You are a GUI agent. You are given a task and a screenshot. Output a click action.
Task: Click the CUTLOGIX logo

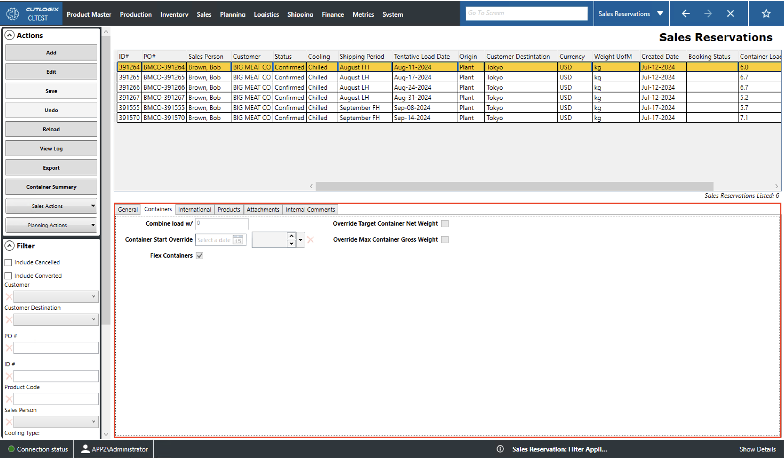pos(13,13)
